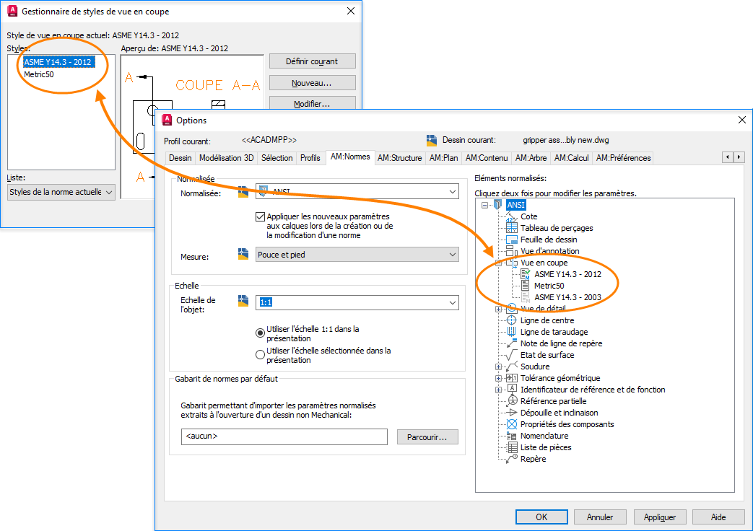Image resolution: width=753 pixels, height=531 pixels.
Task: Click the Ligne de centre icon
Action: [512, 320]
